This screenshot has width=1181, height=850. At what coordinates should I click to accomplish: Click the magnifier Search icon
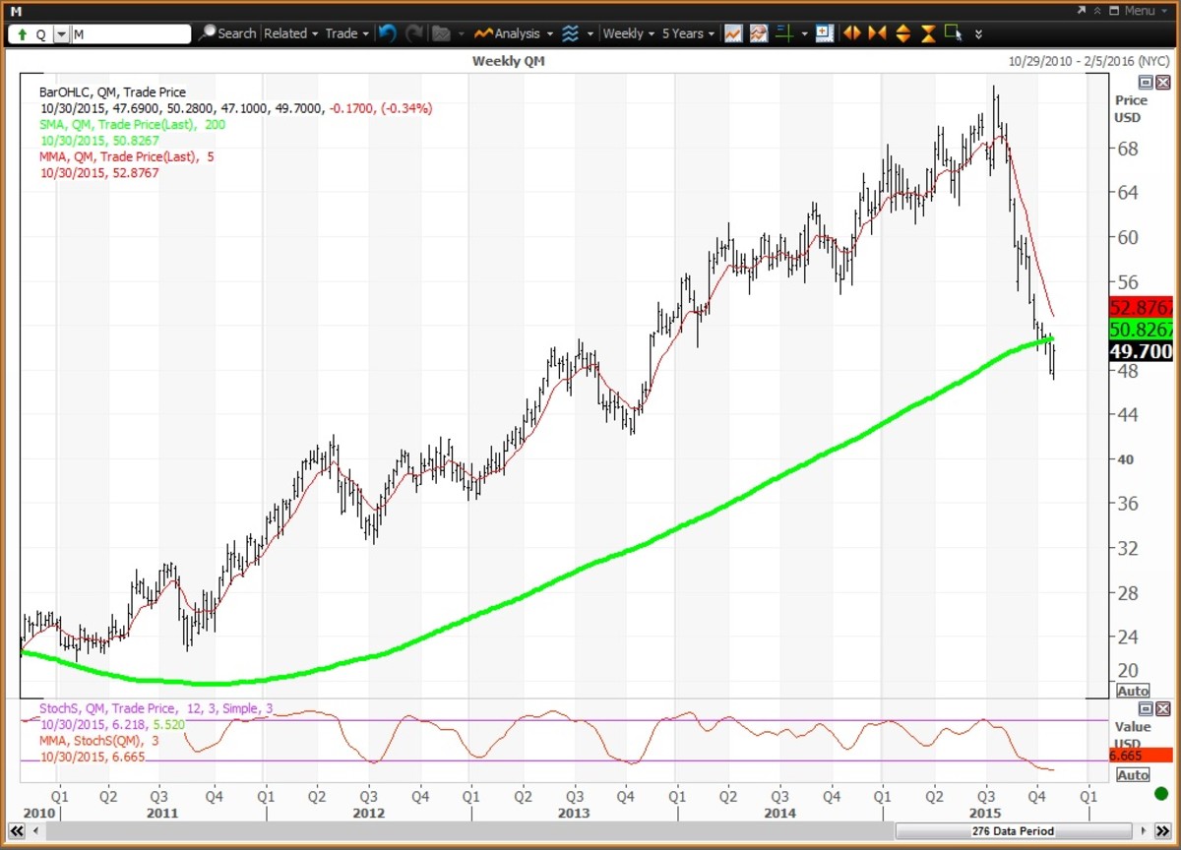207,33
